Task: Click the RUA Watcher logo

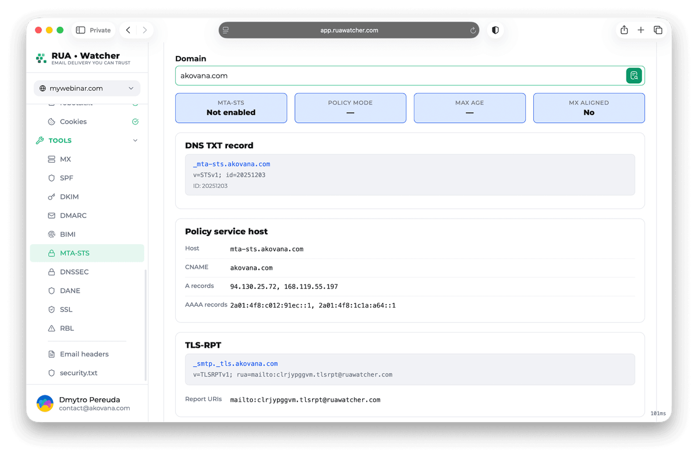Action: (83, 58)
